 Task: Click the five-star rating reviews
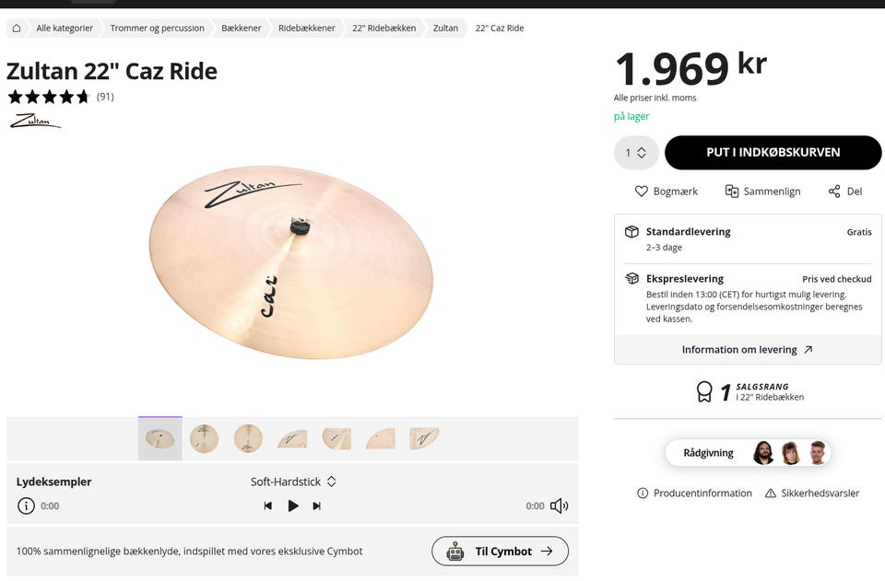pyautogui.click(x=60, y=97)
